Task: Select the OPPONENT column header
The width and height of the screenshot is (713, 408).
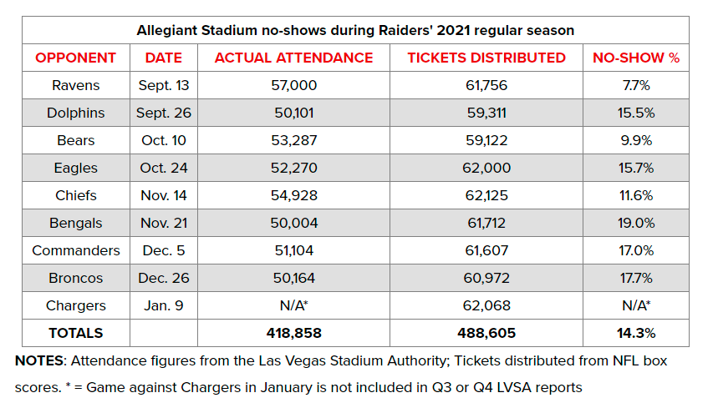Action: pos(76,58)
